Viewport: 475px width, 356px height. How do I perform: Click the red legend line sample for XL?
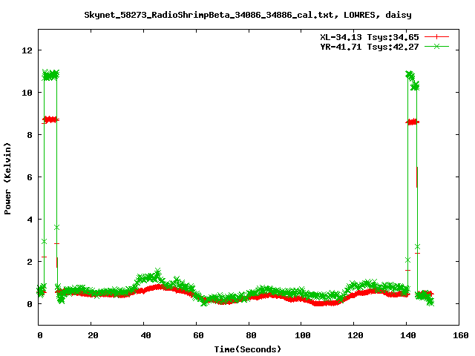[436, 37]
